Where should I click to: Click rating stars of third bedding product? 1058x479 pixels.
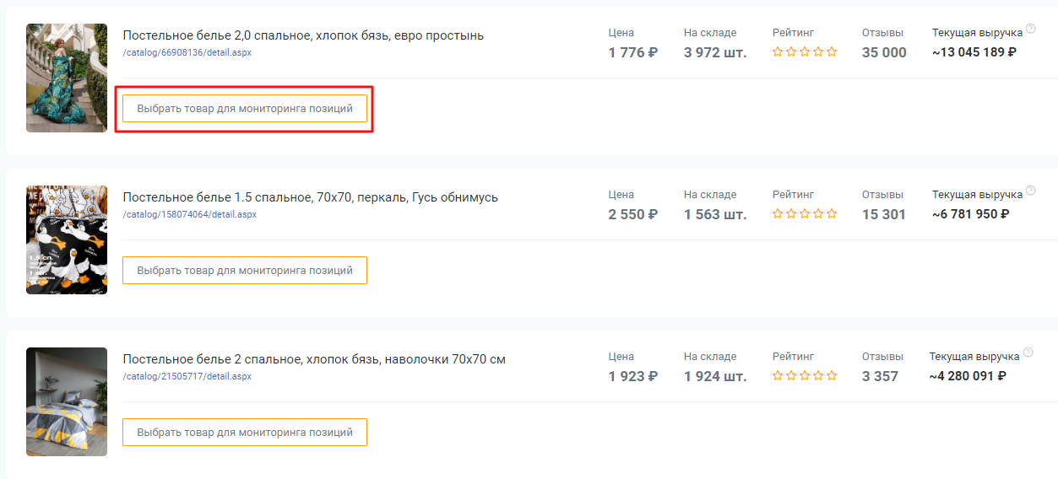(x=805, y=376)
